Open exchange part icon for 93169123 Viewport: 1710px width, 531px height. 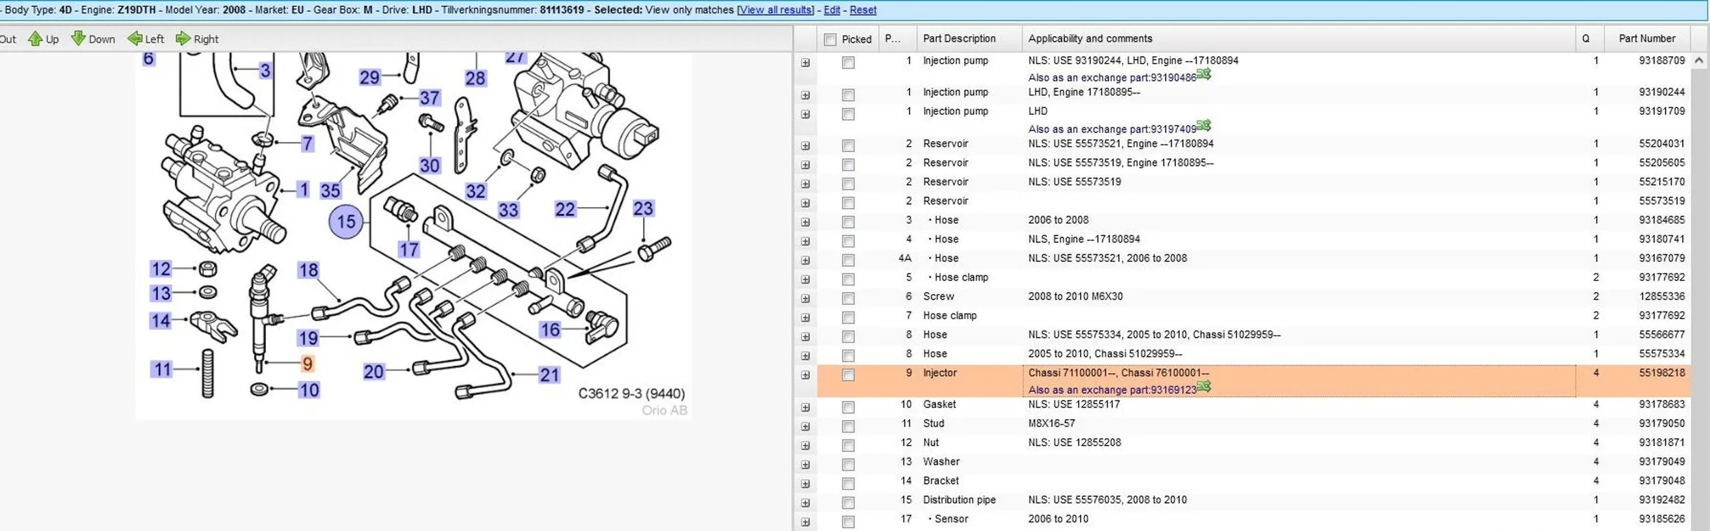[x=1204, y=386]
